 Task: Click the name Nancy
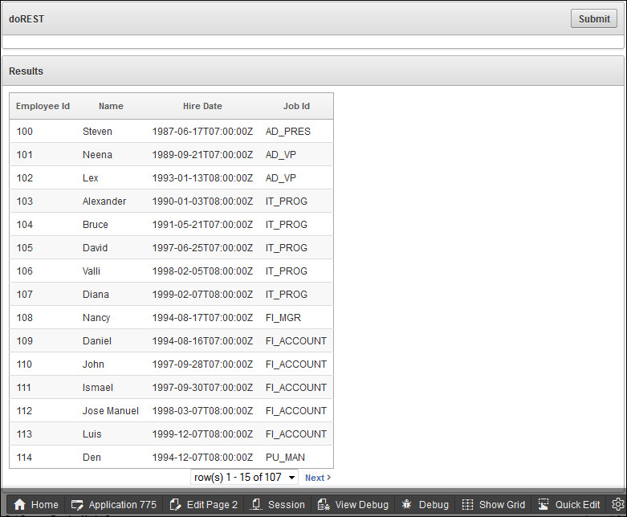tap(96, 318)
